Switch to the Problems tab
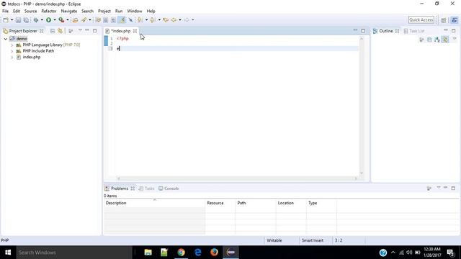Image resolution: width=461 pixels, height=259 pixels. click(119, 188)
